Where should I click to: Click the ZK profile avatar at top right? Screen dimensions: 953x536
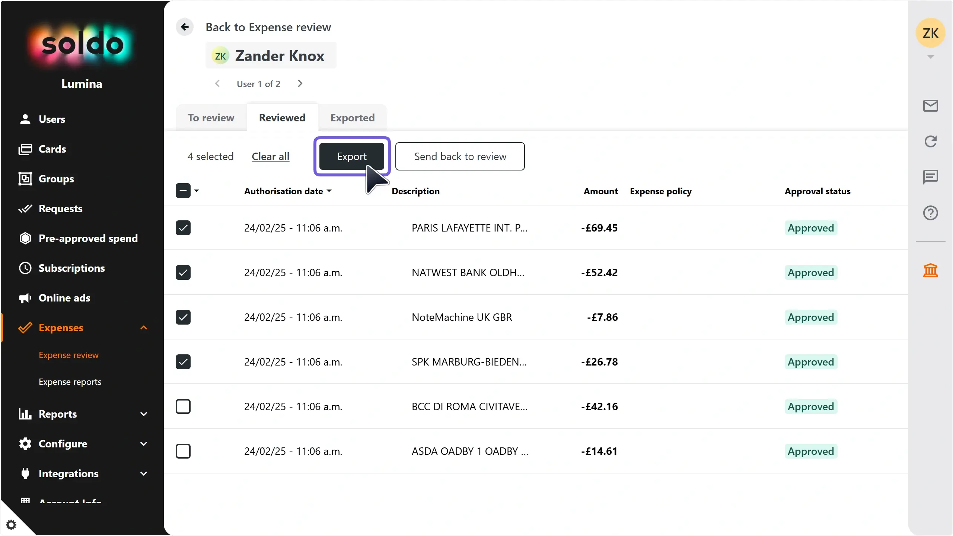(930, 33)
